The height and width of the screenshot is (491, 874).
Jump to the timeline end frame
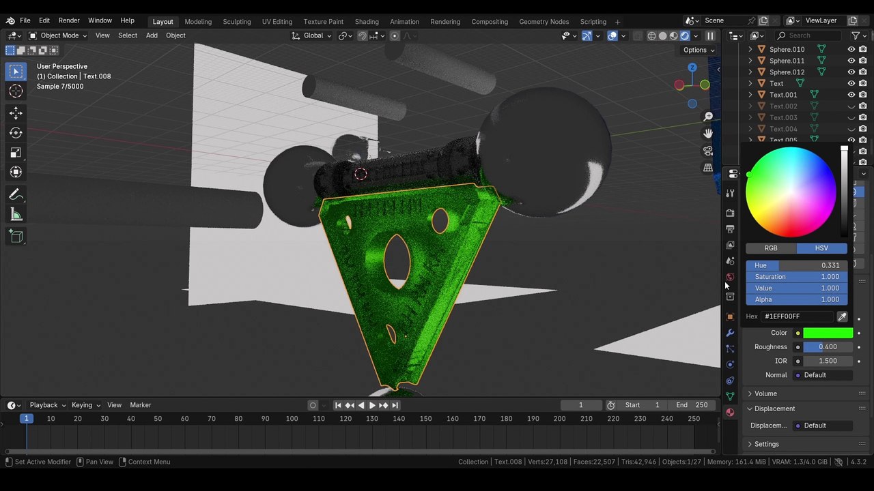(395, 405)
